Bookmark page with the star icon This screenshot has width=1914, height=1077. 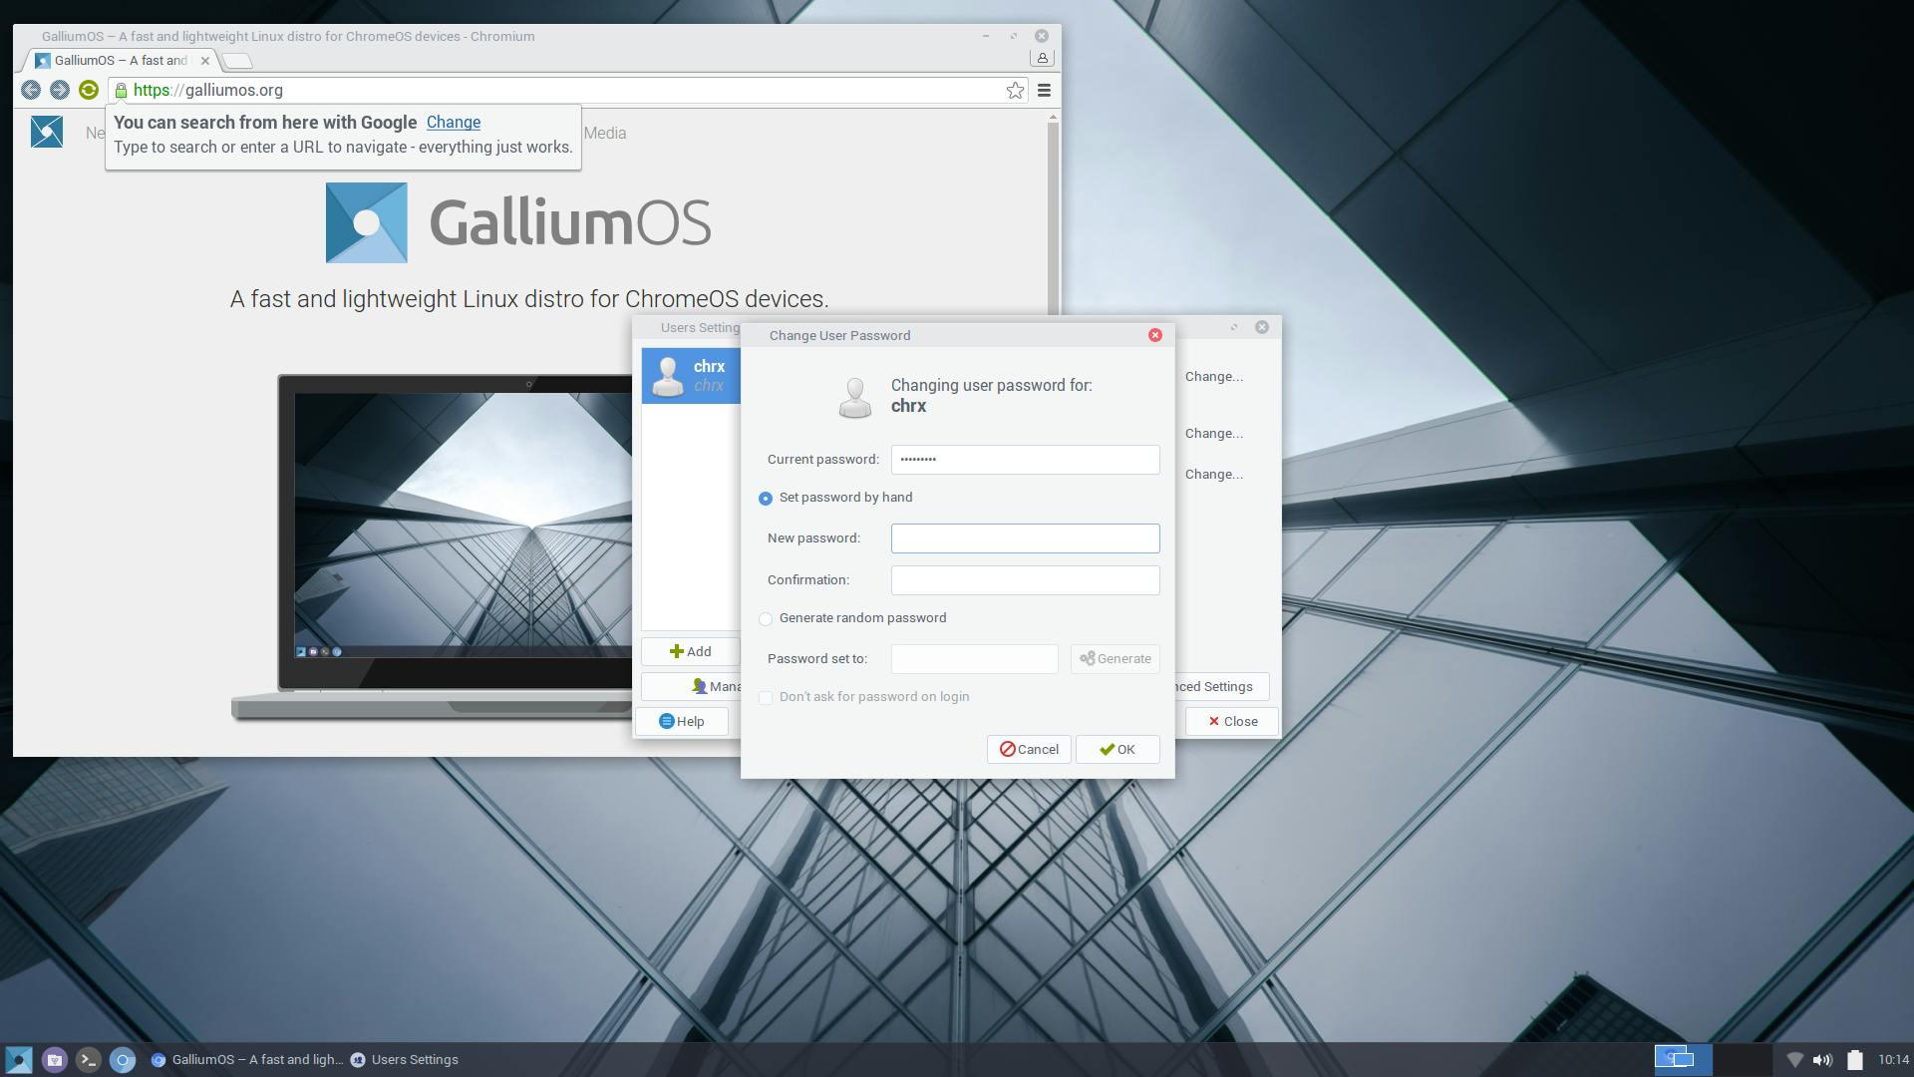[x=1015, y=91]
